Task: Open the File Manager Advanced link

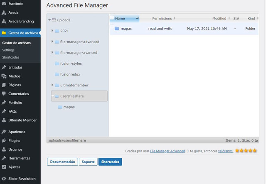Action: coord(167,151)
